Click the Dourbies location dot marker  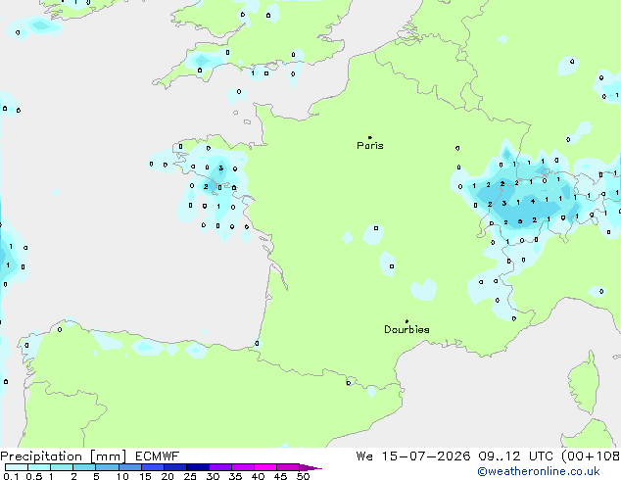click(x=406, y=321)
